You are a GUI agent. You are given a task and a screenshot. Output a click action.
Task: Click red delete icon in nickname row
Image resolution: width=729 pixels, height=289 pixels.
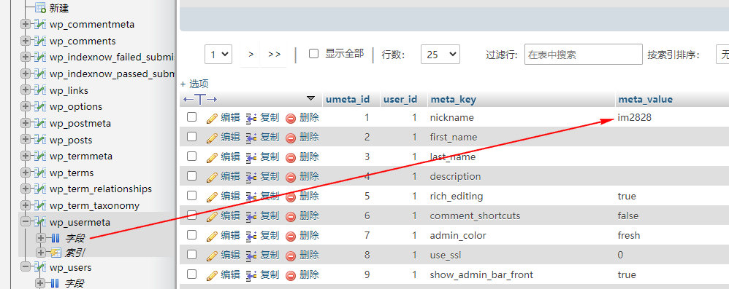[291, 118]
